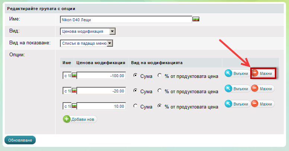Select the Сума radio in the third row
Viewport: 289px width, 151px height.
136,106
